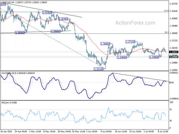Click the 16 Apr 2020 date label

6,131
